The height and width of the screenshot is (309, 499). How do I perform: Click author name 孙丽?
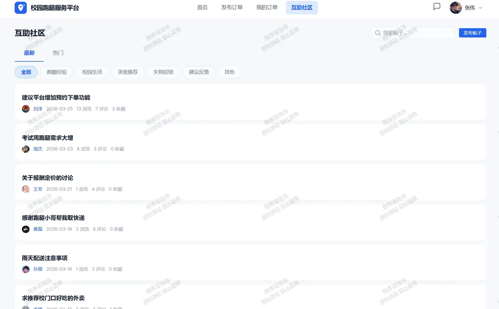[38, 269]
